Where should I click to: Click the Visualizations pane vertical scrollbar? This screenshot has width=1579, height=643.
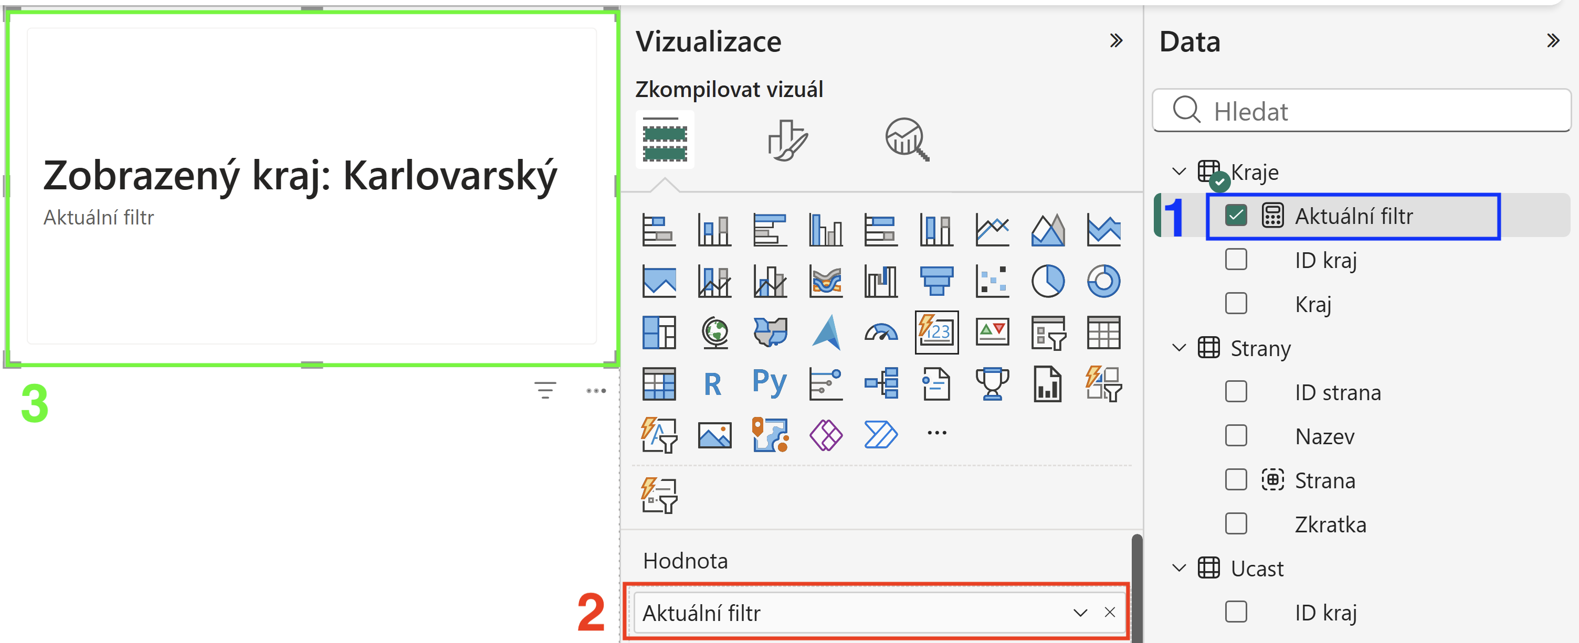pos(1136,588)
